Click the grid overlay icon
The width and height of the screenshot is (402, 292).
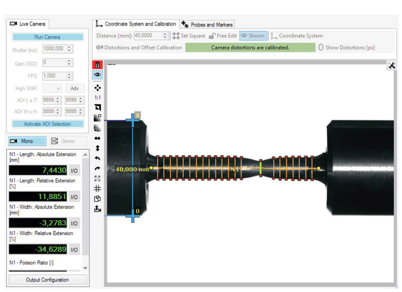coord(97,189)
